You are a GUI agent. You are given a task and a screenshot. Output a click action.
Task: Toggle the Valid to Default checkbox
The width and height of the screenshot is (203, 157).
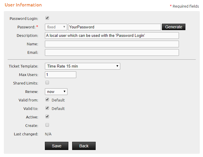47,108
